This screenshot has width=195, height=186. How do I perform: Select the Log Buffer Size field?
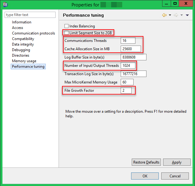[x=134, y=57]
